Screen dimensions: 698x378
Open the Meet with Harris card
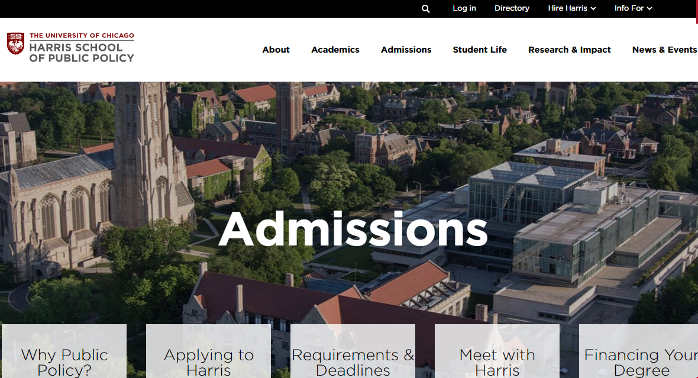pyautogui.click(x=497, y=351)
